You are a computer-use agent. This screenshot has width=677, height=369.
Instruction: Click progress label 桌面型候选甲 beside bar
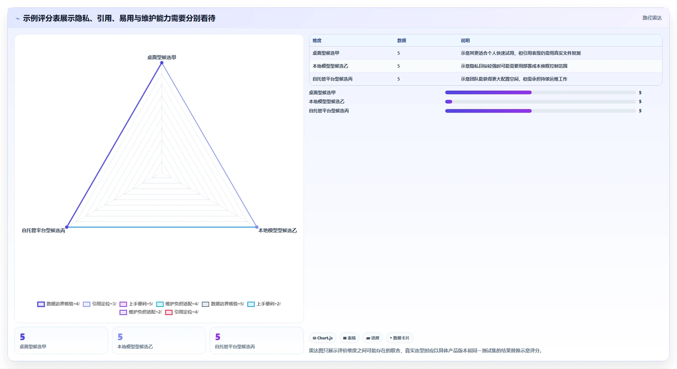pos(322,93)
